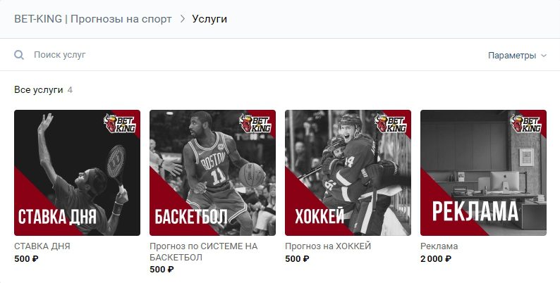This screenshot has width=560, height=283.
Task: Click Bet King logo on РЕКЛАМА card
Action: click(525, 123)
